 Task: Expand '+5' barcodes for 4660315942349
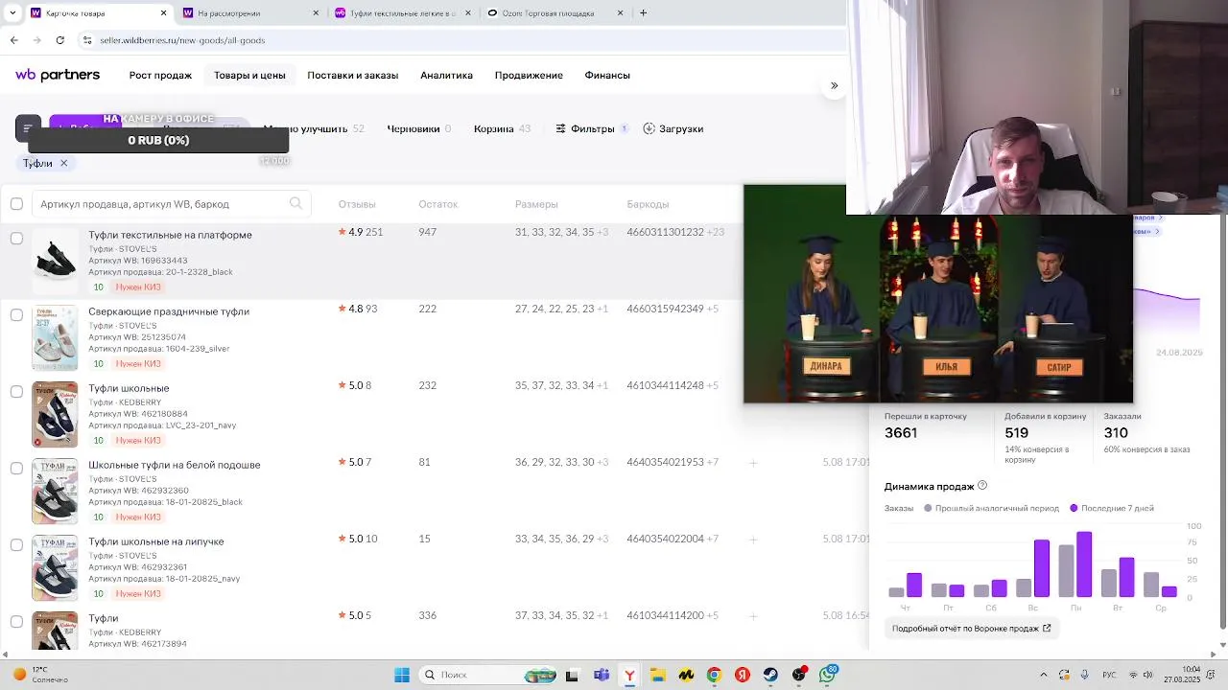coord(712,309)
